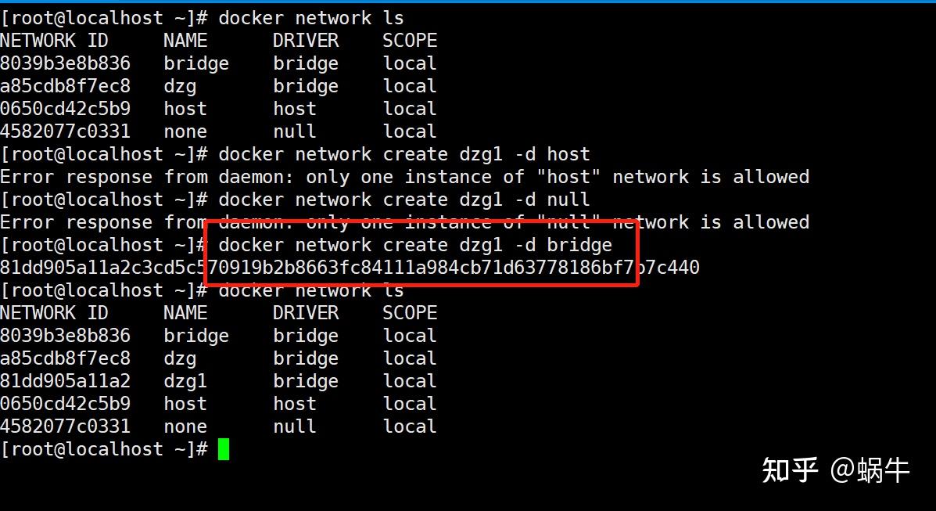Select the command "docker network create dzg1 -d host"
The height and width of the screenshot is (511, 936).
pyautogui.click(x=404, y=154)
